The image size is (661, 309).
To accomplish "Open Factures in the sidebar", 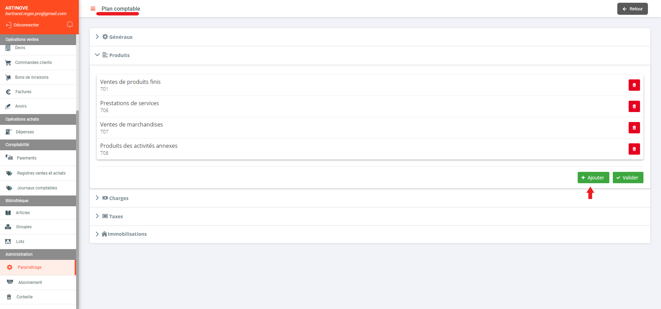I will pos(23,92).
